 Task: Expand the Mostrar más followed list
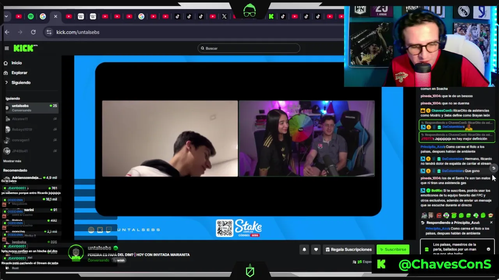[12, 161]
